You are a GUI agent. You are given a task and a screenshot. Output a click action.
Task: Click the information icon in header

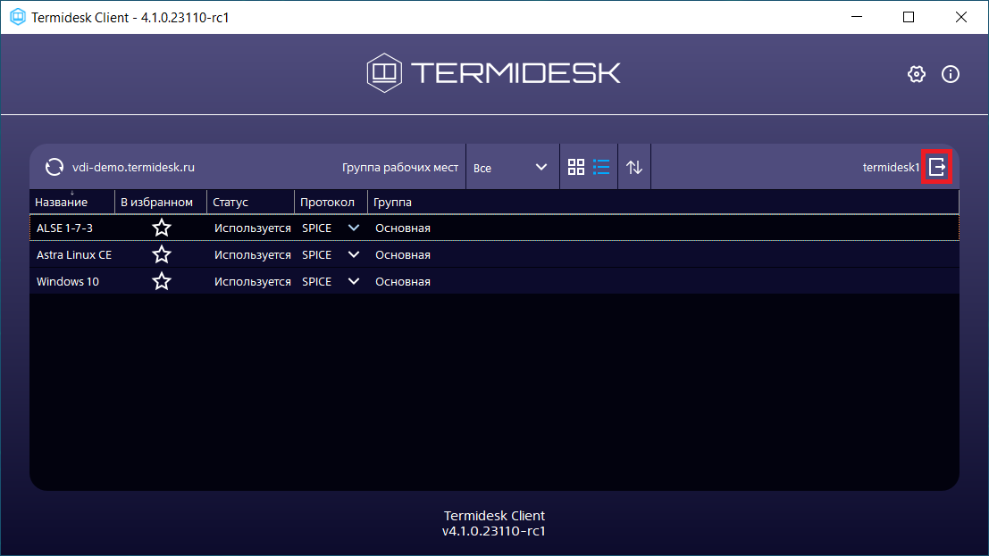[x=951, y=74]
